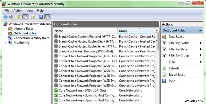The image size is (206, 104).
Task: Select BranchCache Peer Discovery (WSD-Out) rule
Action: [x=86, y=51]
